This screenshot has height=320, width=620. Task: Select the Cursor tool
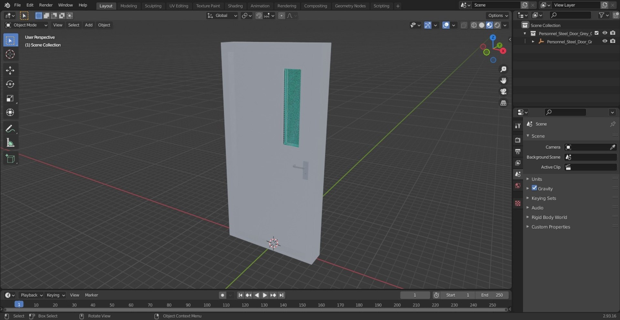tap(10, 54)
